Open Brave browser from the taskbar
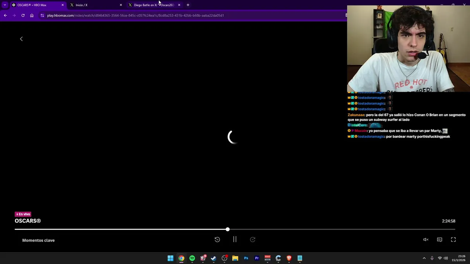The height and width of the screenshot is (264, 470). pyautogui.click(x=289, y=258)
